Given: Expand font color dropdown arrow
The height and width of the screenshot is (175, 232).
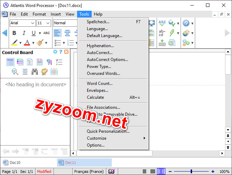Looking at the screenshot, I should coord(33,43).
